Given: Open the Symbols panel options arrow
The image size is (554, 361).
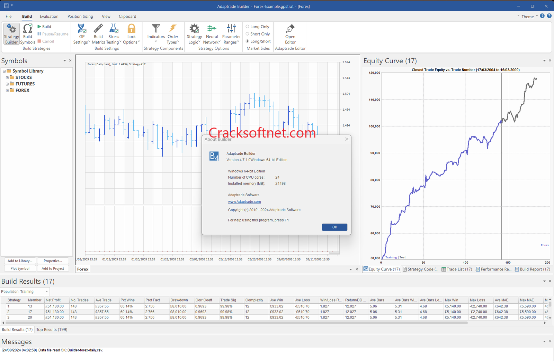Looking at the screenshot, I should [x=64, y=61].
